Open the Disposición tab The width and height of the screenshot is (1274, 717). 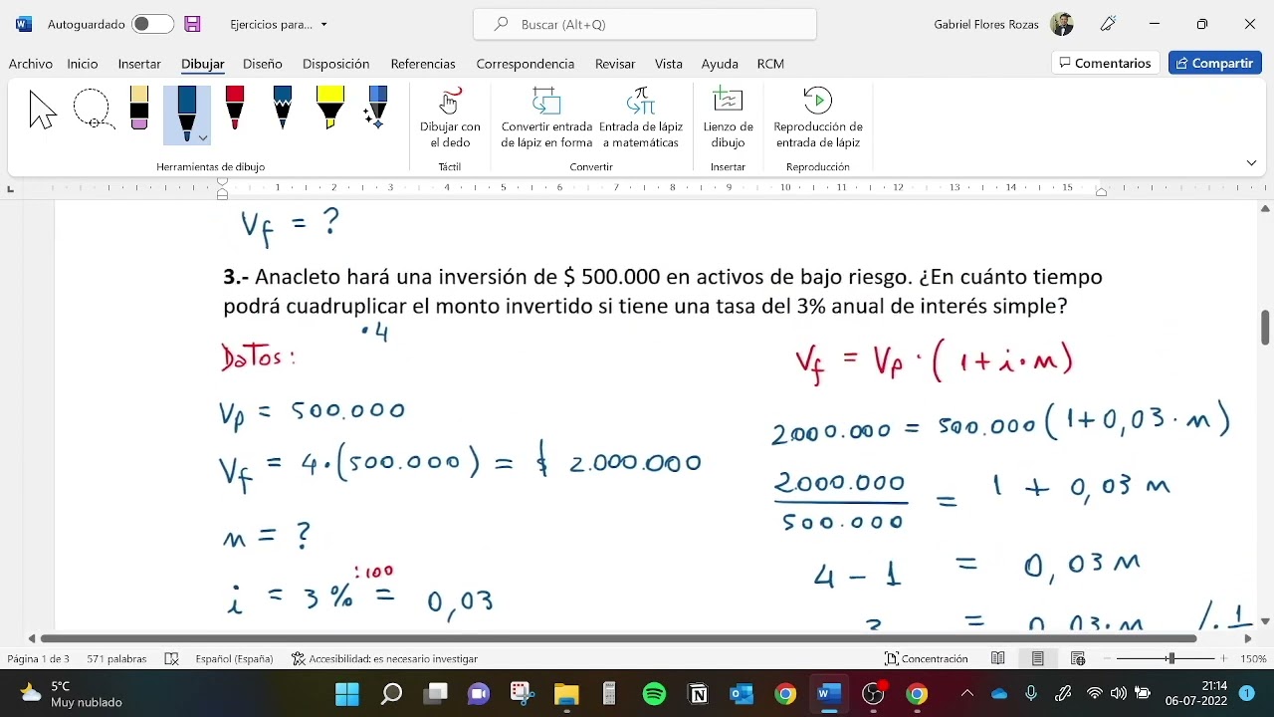(336, 64)
